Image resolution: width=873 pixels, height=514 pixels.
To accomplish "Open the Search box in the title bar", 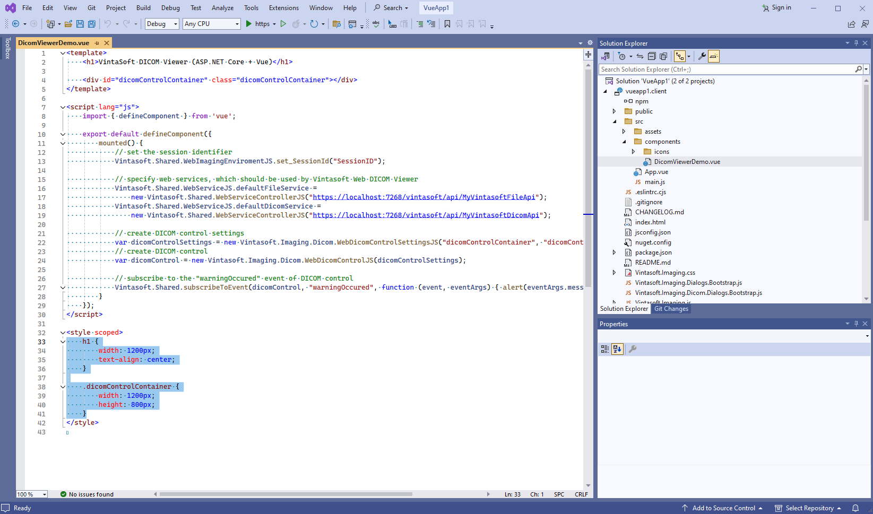I will [x=392, y=8].
